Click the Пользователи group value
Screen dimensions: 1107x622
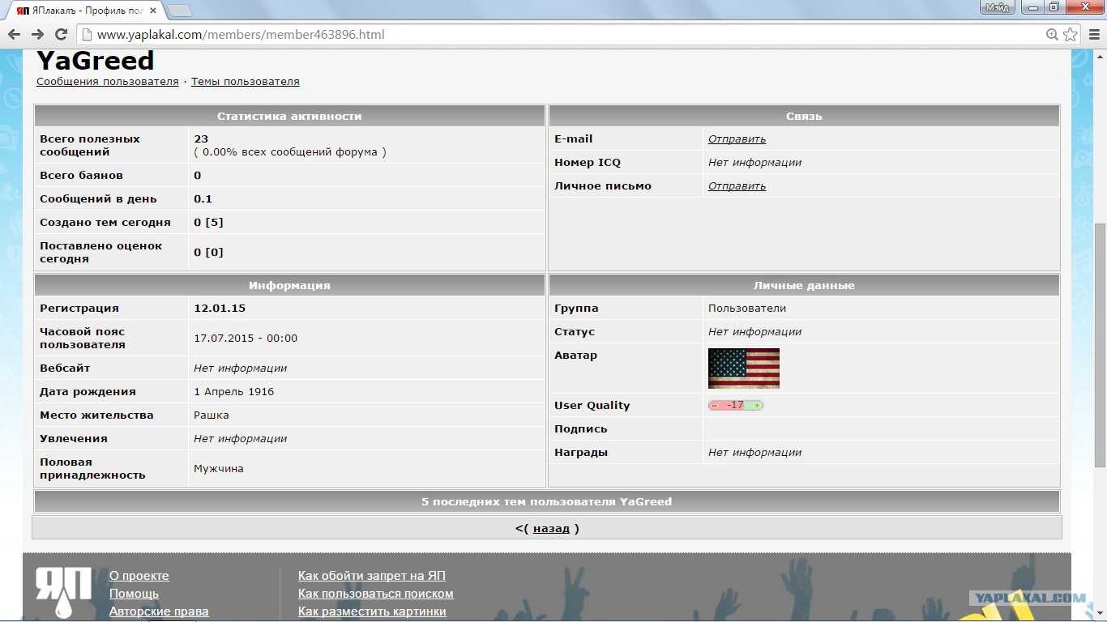tap(747, 308)
